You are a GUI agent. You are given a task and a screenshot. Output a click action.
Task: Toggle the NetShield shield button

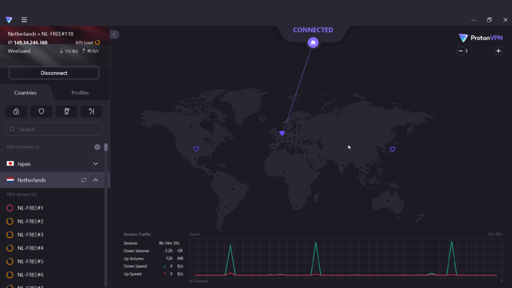[x=41, y=111]
